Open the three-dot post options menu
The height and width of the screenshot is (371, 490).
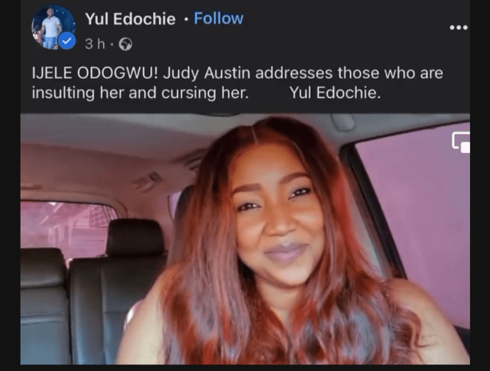pyautogui.click(x=458, y=28)
